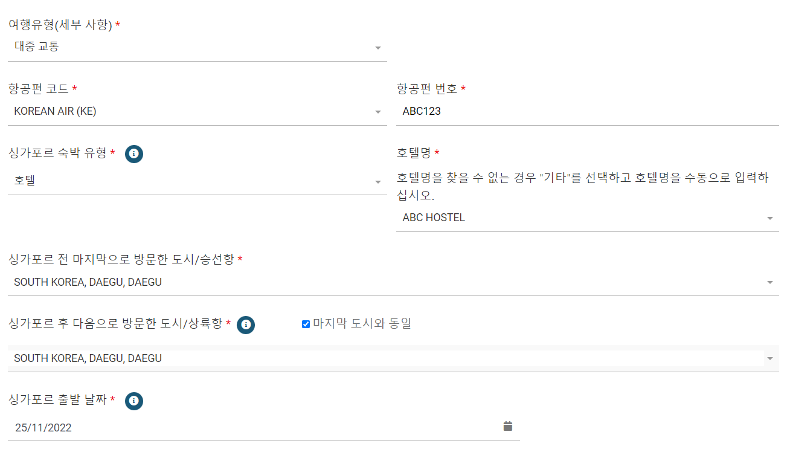The width and height of the screenshot is (787, 455).
Task: Click the required asterisk on 호텔명 label
Action: pyautogui.click(x=437, y=152)
